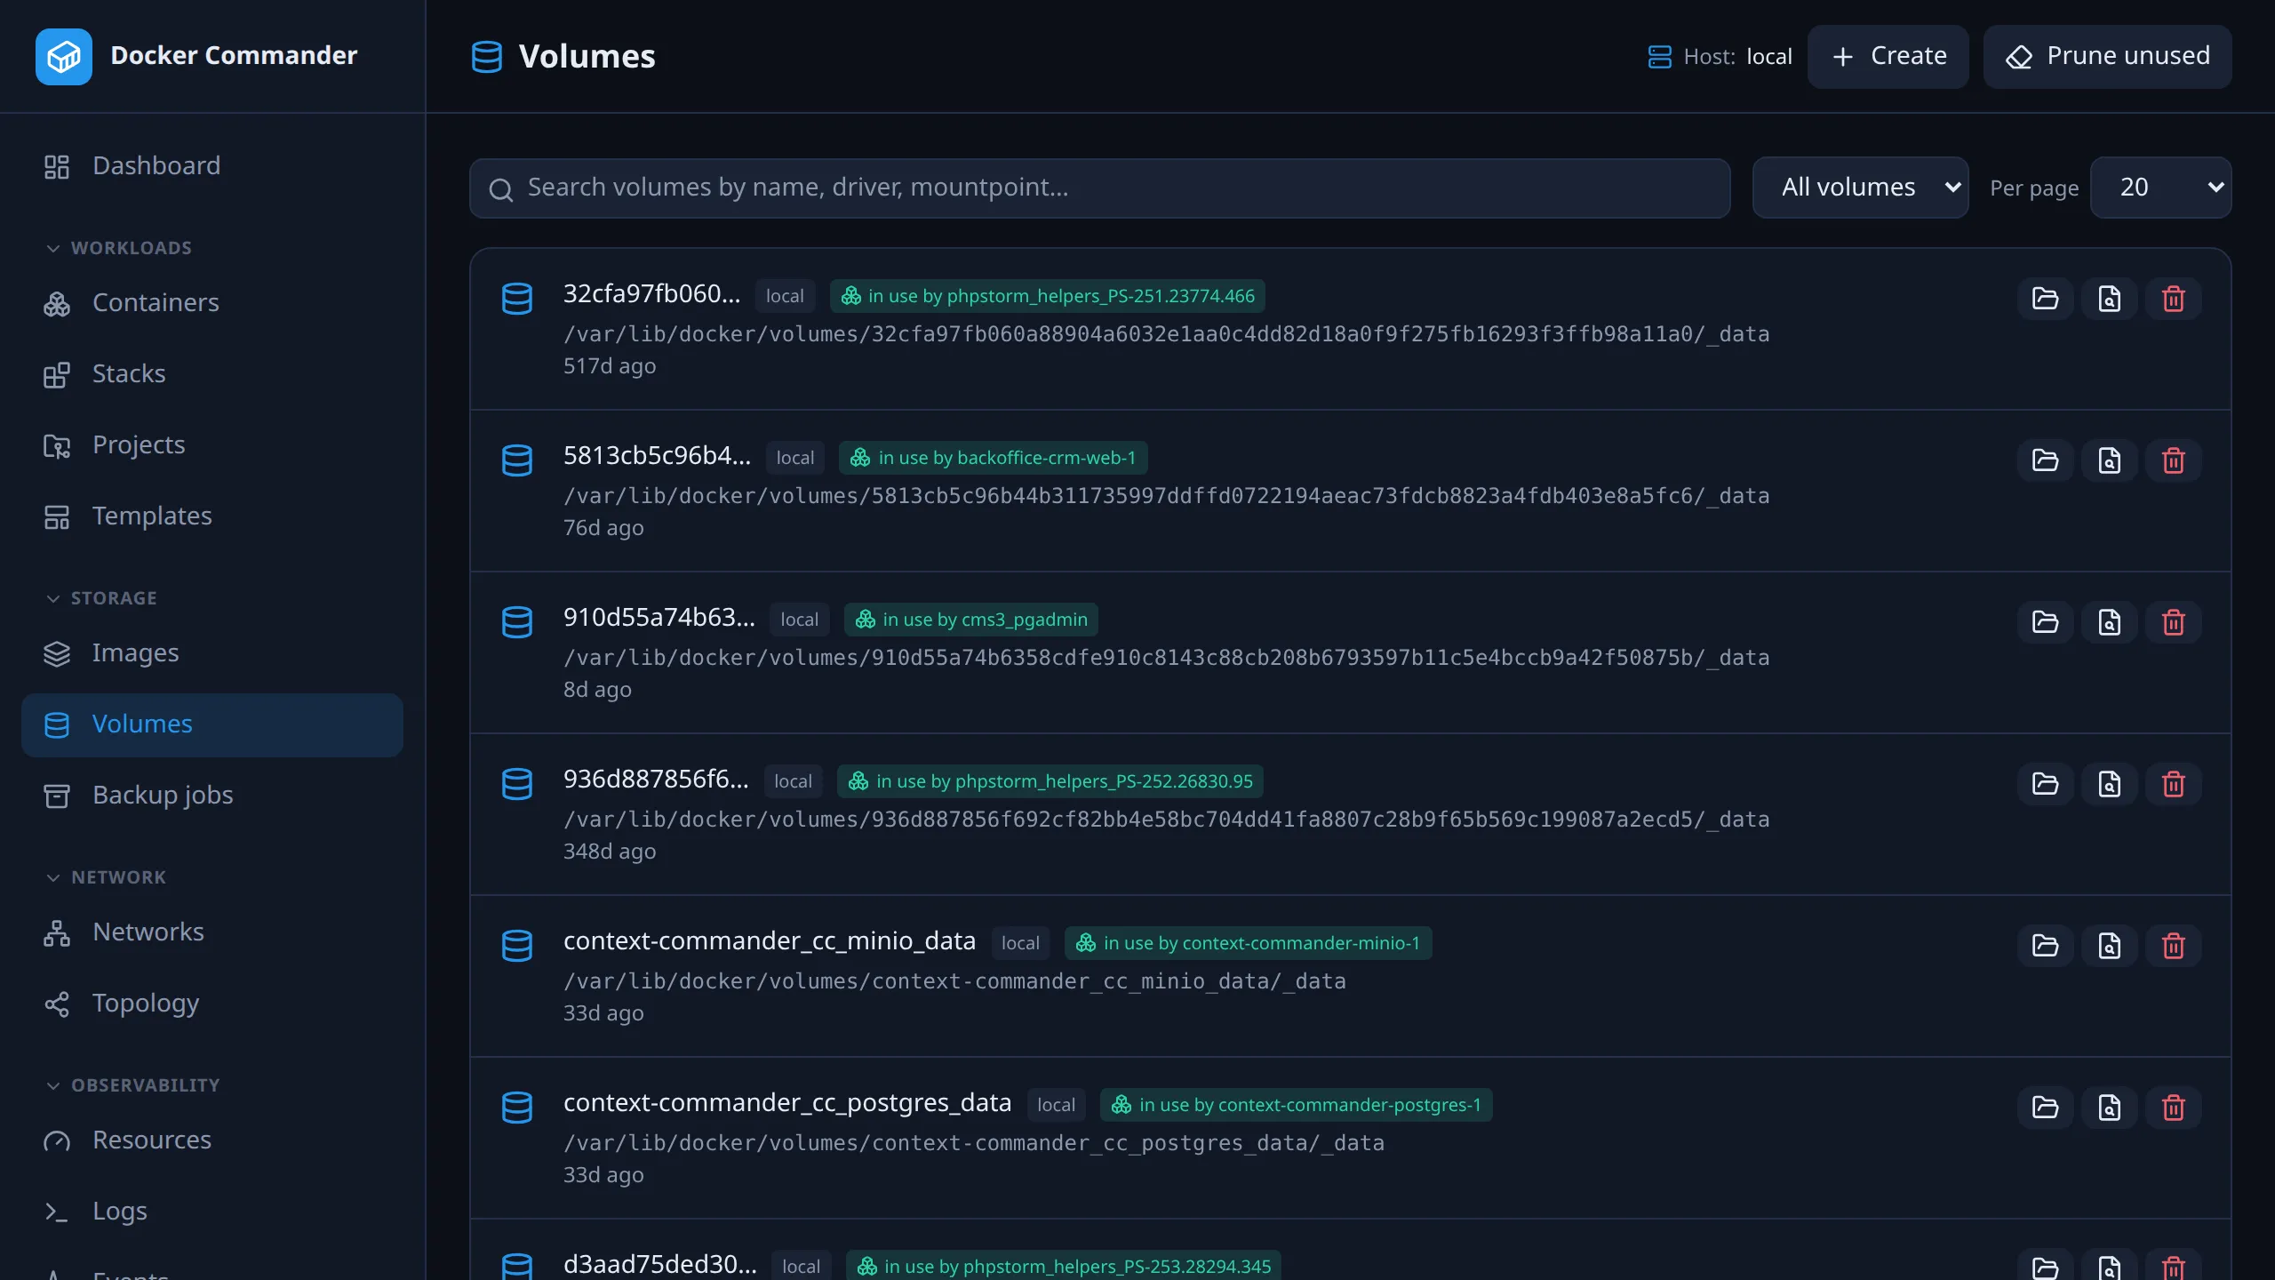Screen dimensions: 2275x1280
Task: Open the Dashboard page
Action: click(x=212, y=166)
